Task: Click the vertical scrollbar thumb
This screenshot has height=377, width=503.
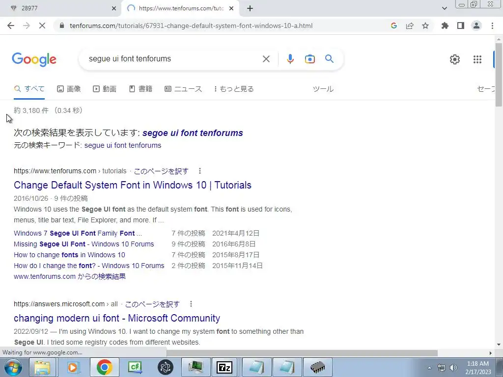Action: point(499,75)
